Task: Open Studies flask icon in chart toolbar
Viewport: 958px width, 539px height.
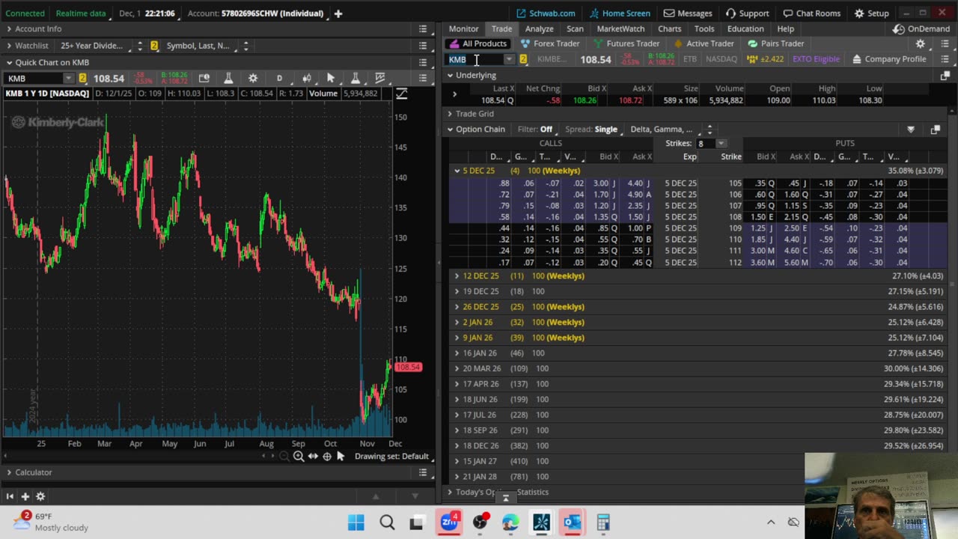Action: tap(228, 78)
